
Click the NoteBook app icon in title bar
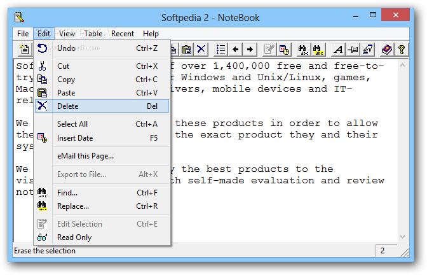(x=19, y=17)
